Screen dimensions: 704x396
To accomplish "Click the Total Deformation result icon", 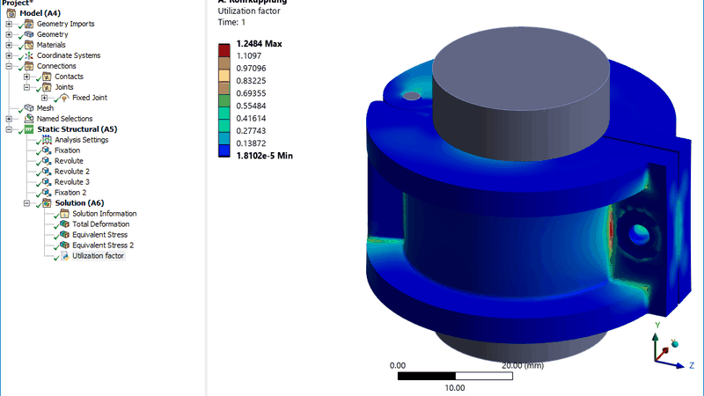I will (64, 224).
